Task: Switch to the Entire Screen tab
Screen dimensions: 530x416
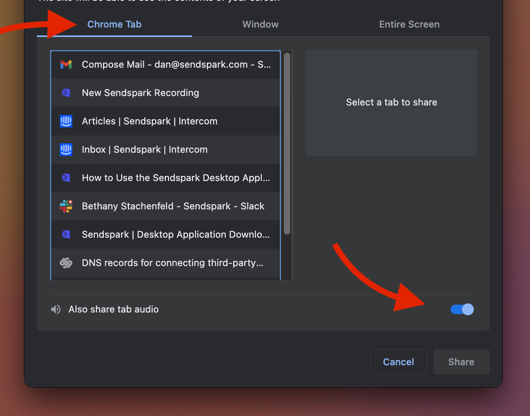Action: tap(409, 24)
